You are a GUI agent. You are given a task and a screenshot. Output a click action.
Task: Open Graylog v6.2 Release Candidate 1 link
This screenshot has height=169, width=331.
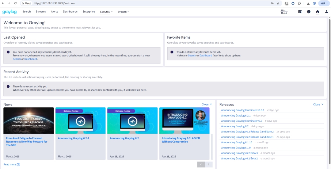click(247, 137)
